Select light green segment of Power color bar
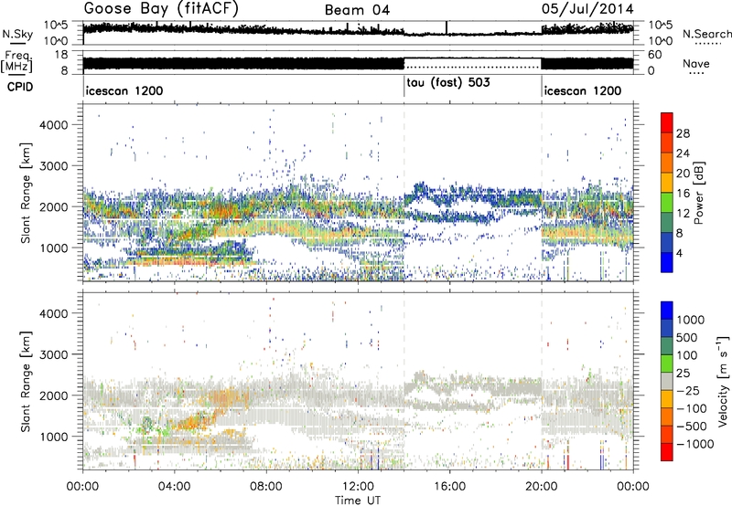Image resolution: width=732 pixels, height=506 pixels. pyautogui.click(x=667, y=203)
